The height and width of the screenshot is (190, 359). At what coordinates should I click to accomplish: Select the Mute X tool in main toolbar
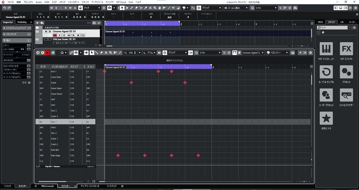click(x=150, y=8)
